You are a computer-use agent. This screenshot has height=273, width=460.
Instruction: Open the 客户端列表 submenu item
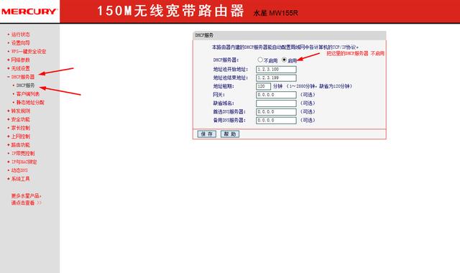(27, 94)
